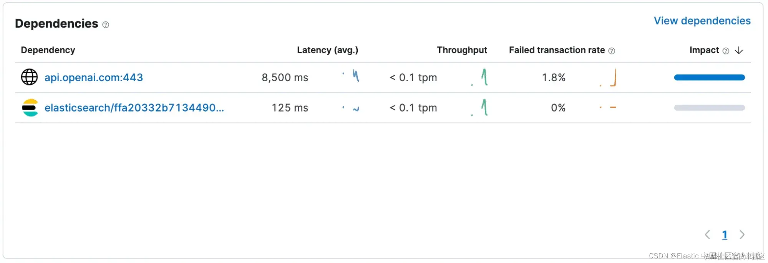The height and width of the screenshot is (263, 768).
Task: Go to previous page of dependencies
Action: point(707,235)
